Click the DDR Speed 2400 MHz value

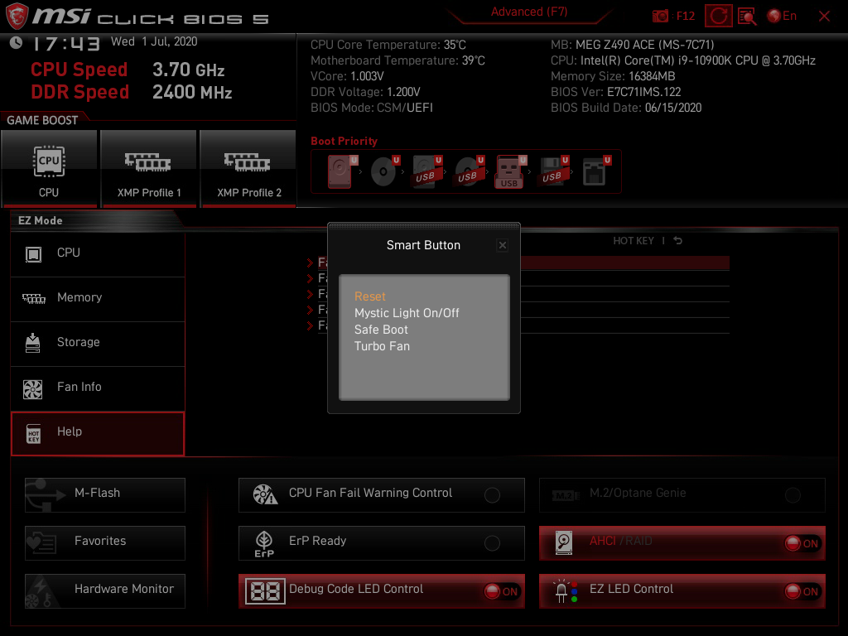pyautogui.click(x=192, y=92)
